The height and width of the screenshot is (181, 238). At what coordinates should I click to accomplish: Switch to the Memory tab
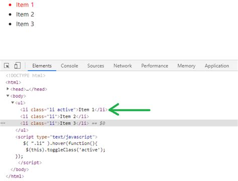[186, 66]
